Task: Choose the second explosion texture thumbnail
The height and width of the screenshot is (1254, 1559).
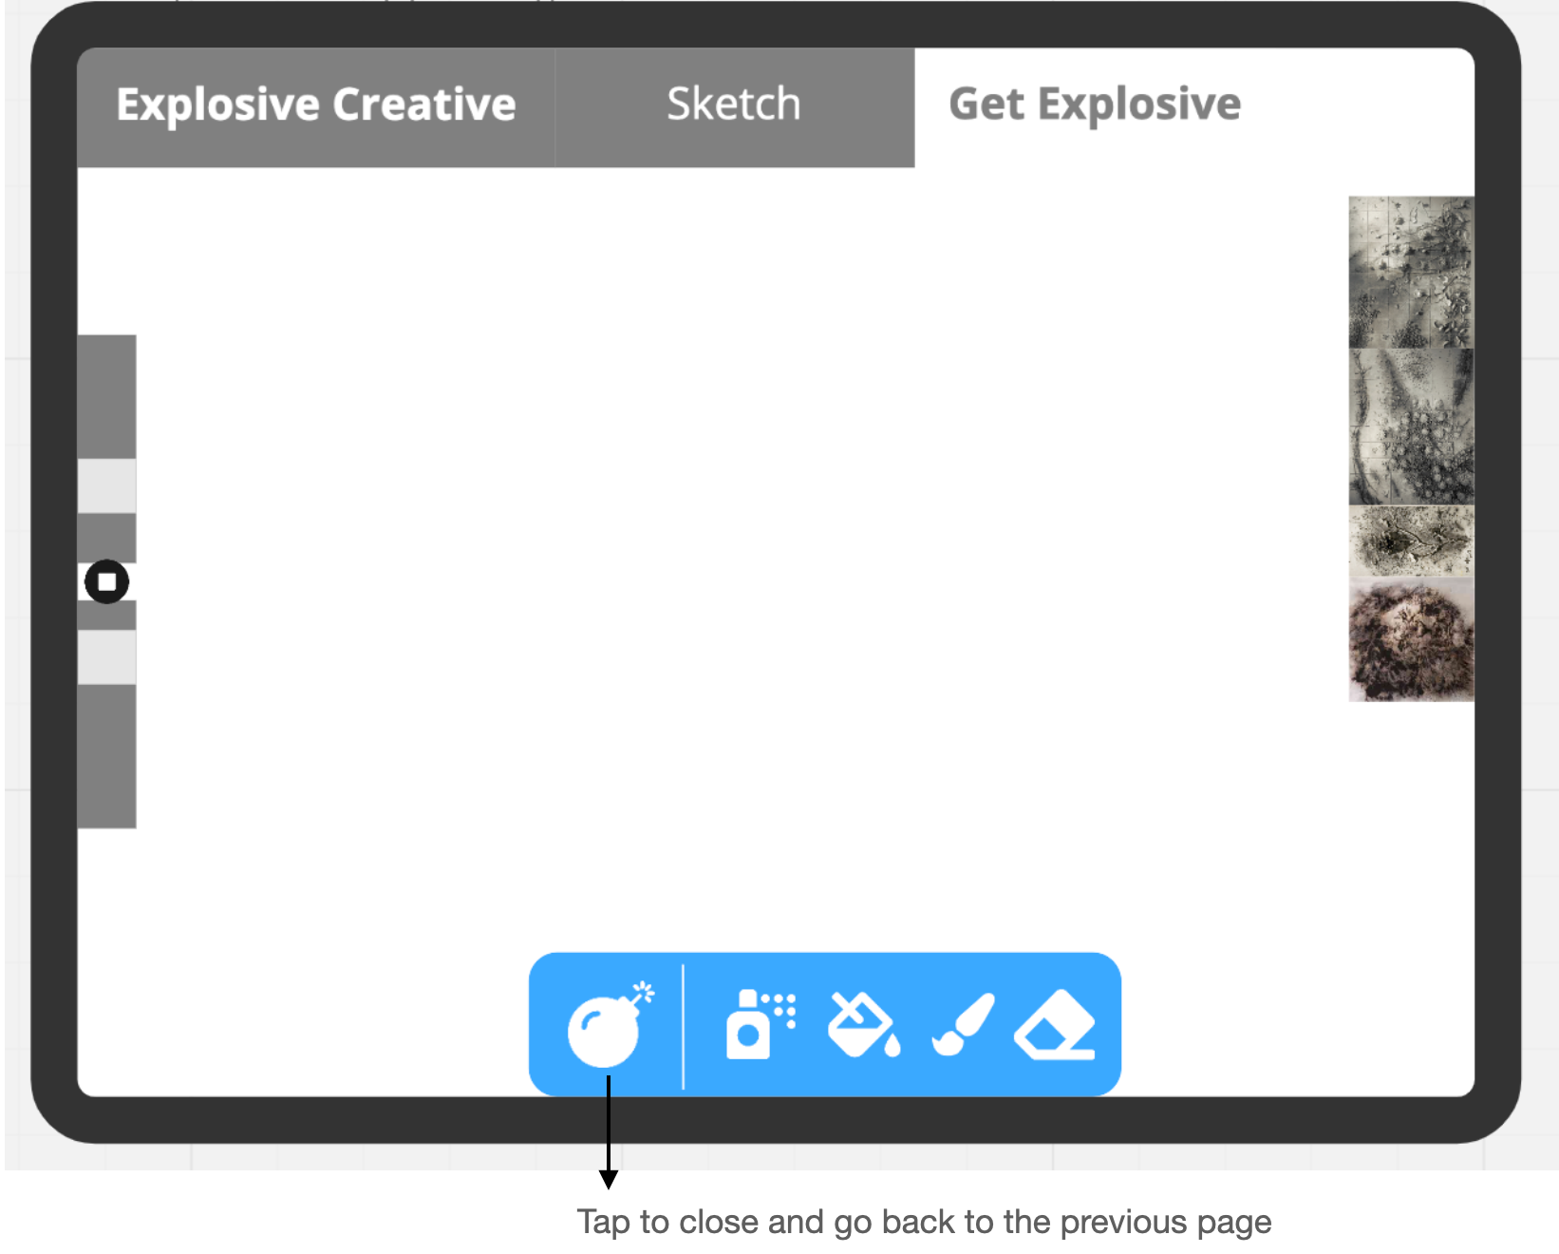Action: coord(1411,427)
